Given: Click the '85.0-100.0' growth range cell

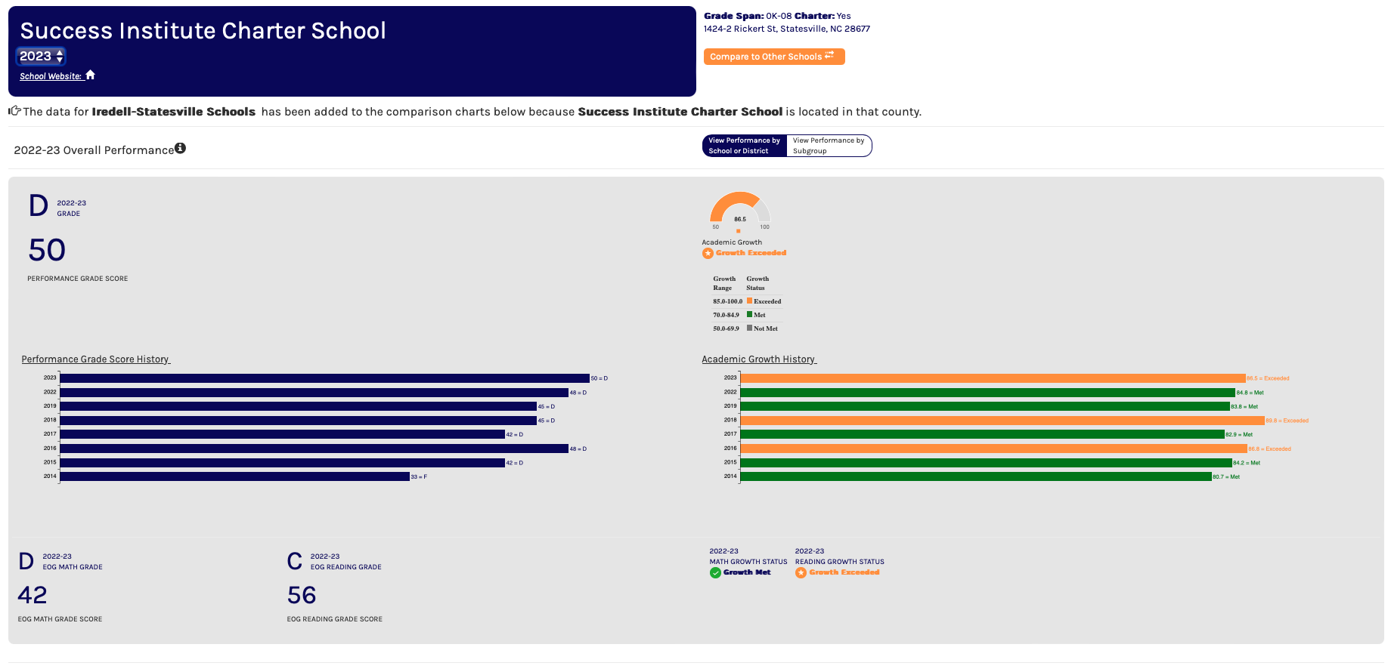Looking at the screenshot, I should click(728, 301).
